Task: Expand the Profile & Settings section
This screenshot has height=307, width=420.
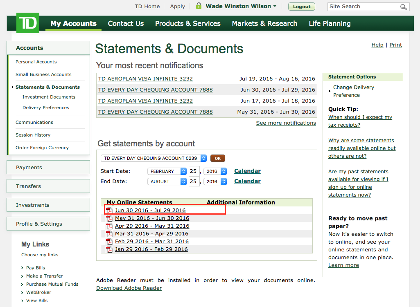Action: [48, 224]
